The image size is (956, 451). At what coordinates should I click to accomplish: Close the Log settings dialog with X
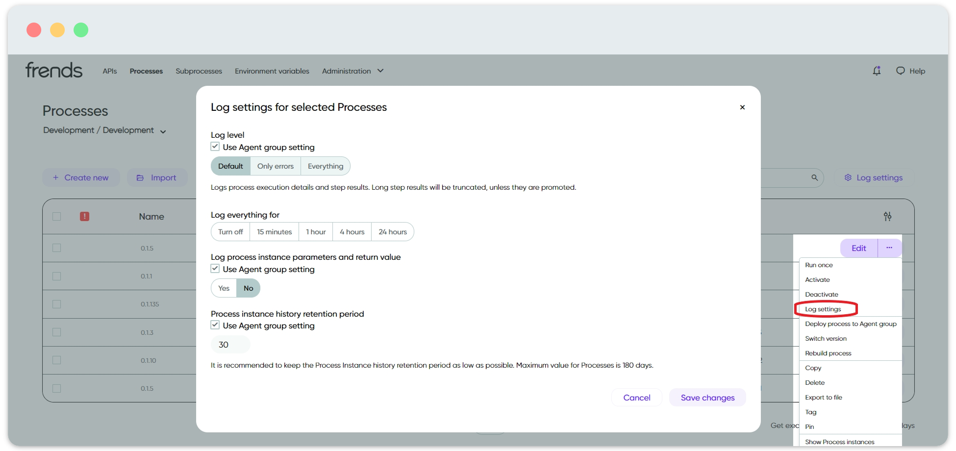pos(742,107)
